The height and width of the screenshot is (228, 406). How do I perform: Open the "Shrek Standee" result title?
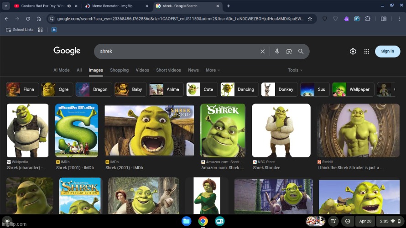[266, 168]
